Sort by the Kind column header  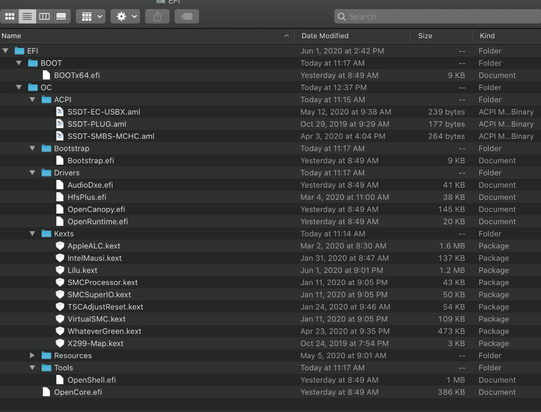tap(507, 36)
